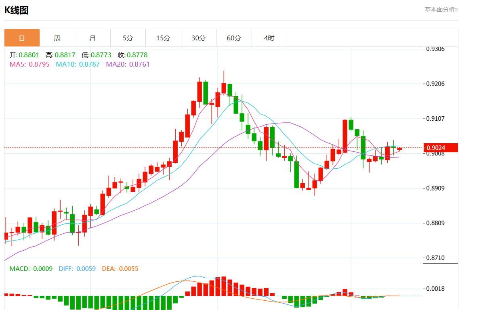
Task: Click the high price 高:0.8817
Action: tap(60, 55)
